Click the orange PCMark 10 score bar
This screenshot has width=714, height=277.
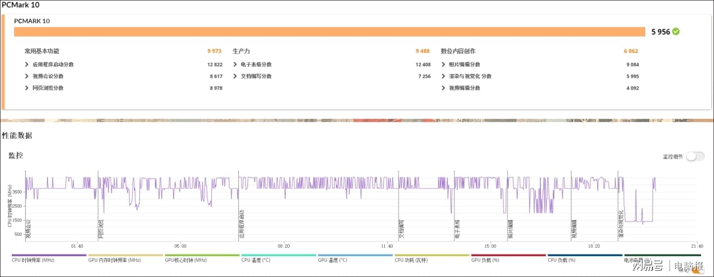tap(329, 32)
